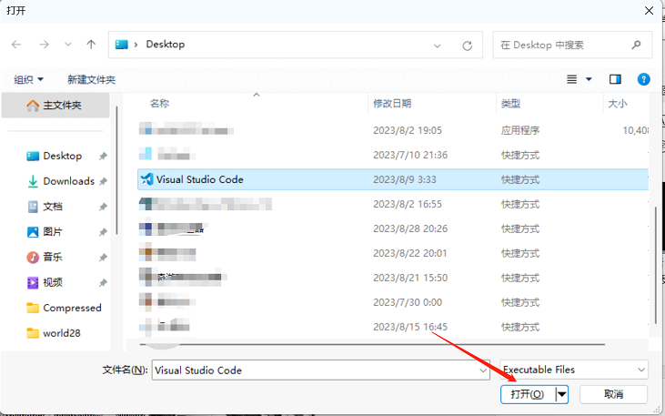Click the 应用程序 type cell

pyautogui.click(x=520, y=130)
